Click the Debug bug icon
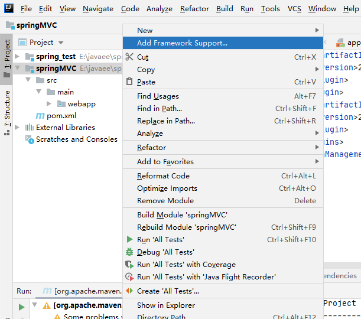Screen dimensions: 361x319 [x=129, y=252]
